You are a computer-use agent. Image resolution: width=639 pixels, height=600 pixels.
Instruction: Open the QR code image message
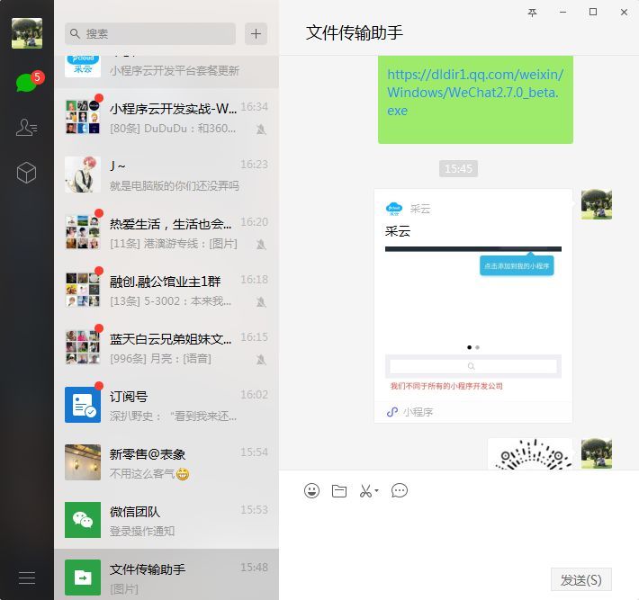coord(529,454)
